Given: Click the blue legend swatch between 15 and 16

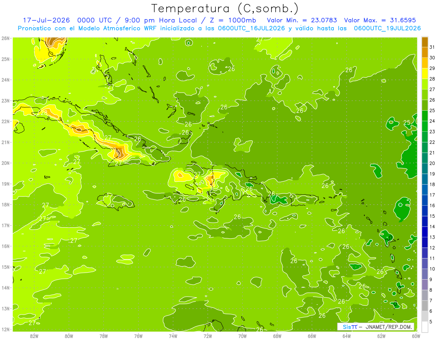Looking at the screenshot, I should point(425,211).
